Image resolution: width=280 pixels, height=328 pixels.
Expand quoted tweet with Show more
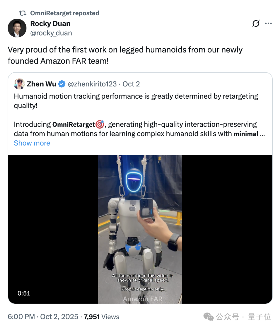[32, 143]
